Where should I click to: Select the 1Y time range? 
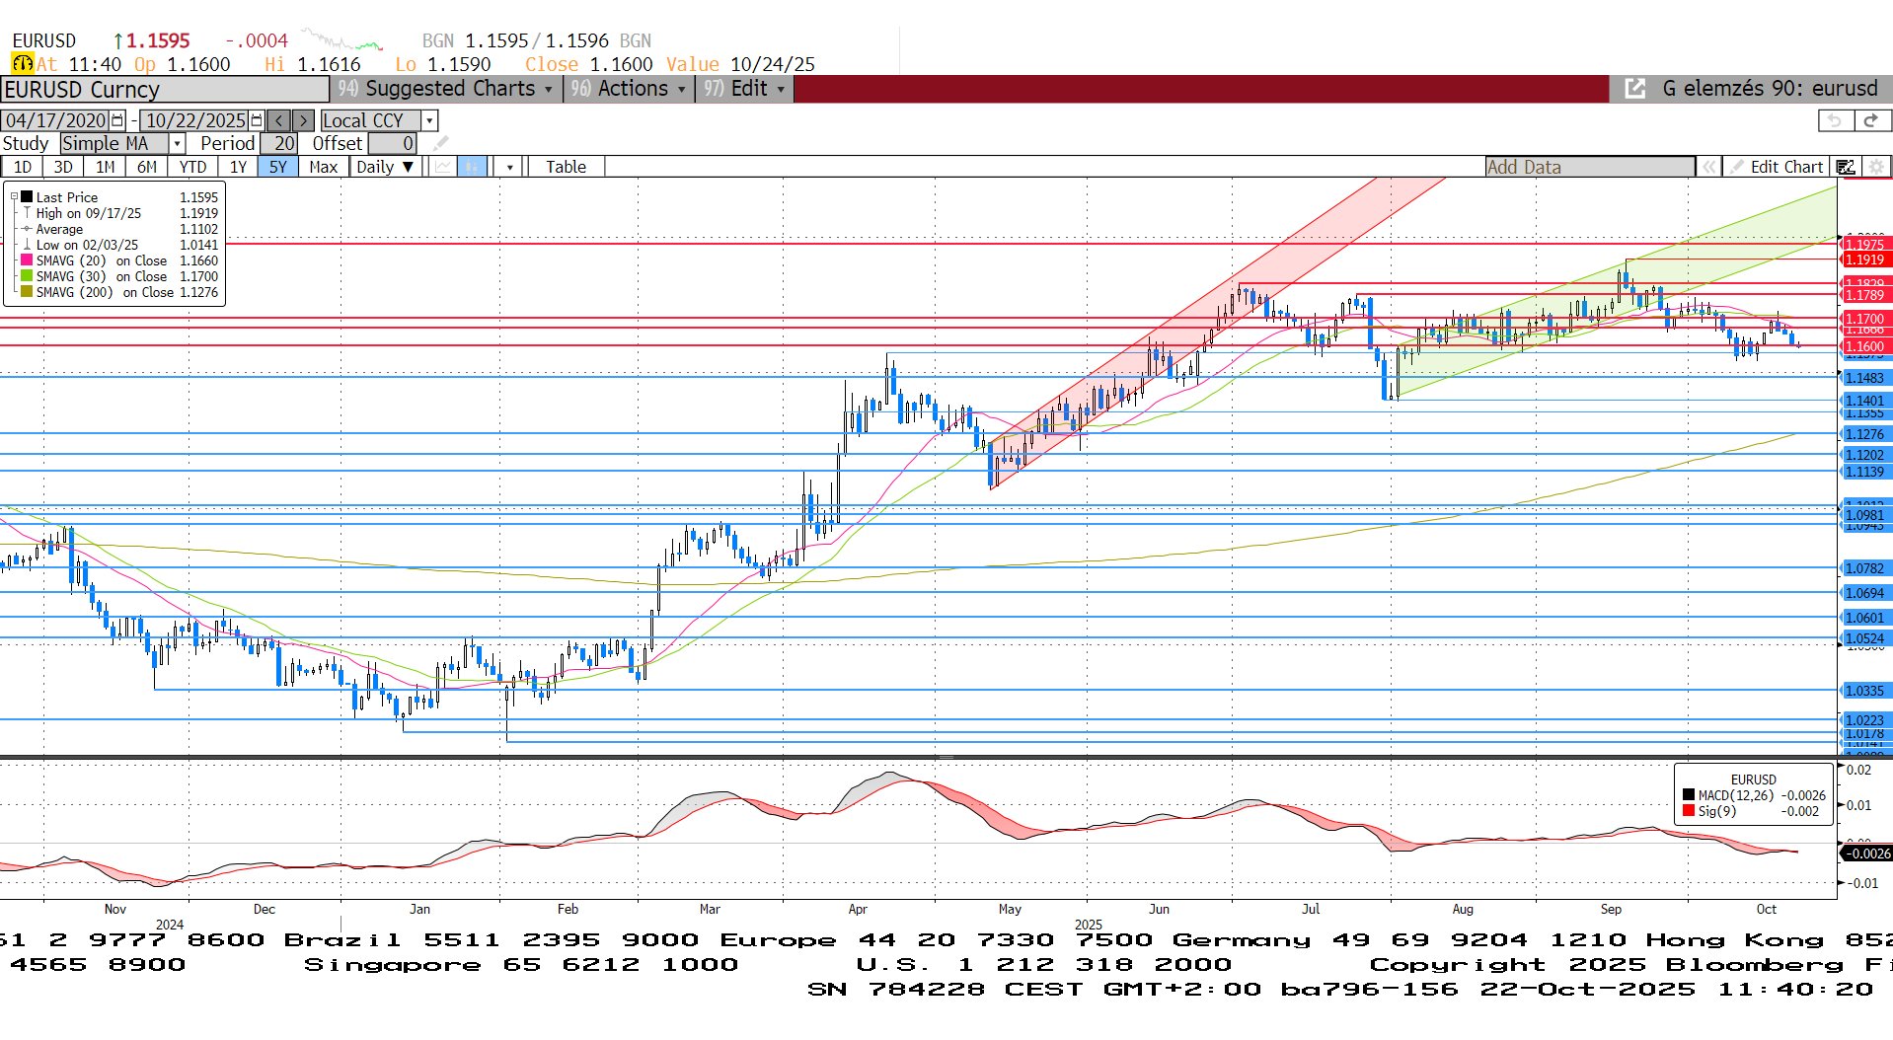[238, 167]
